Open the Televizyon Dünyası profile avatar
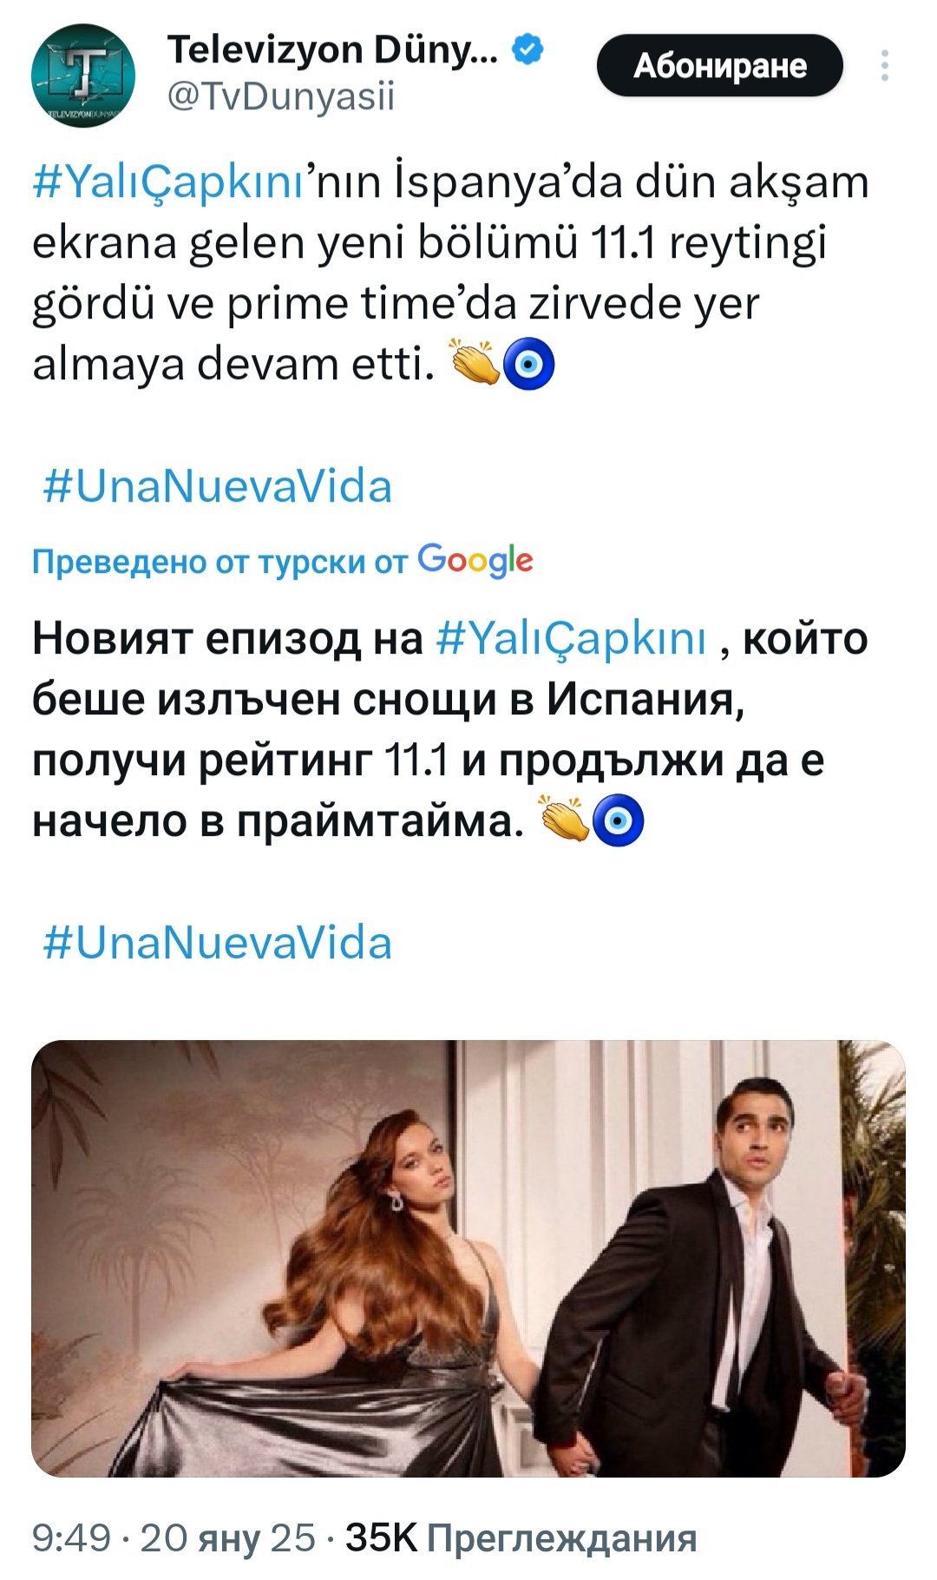This screenshot has width=937, height=1580. [x=83, y=76]
